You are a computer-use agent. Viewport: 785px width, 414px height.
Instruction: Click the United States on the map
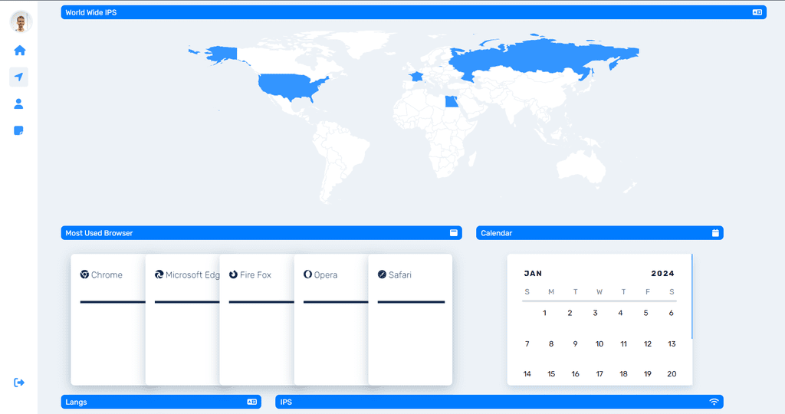point(288,85)
